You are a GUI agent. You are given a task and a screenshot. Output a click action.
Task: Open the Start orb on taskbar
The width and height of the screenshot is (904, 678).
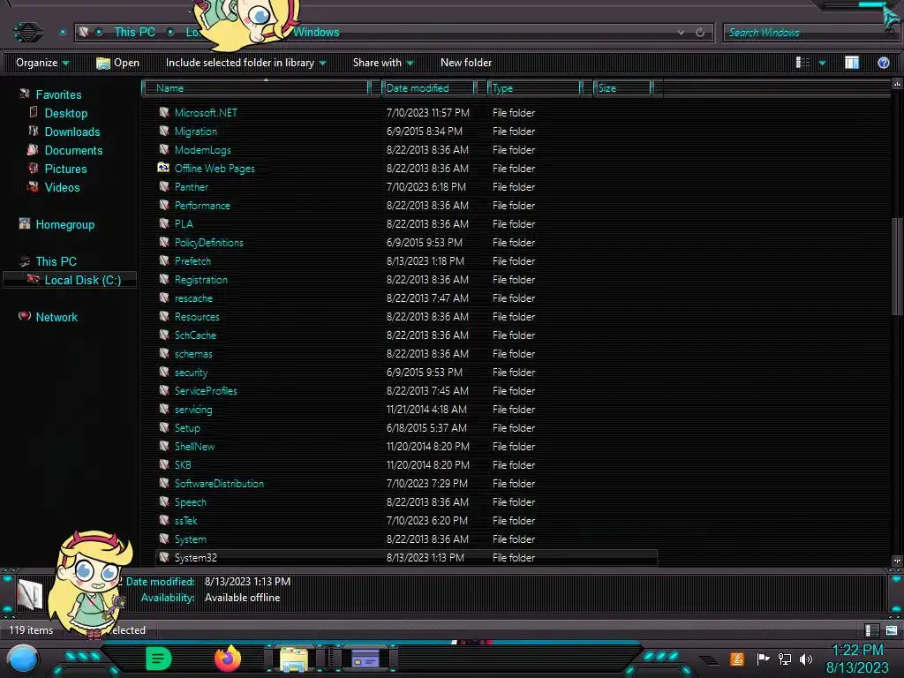click(x=23, y=659)
